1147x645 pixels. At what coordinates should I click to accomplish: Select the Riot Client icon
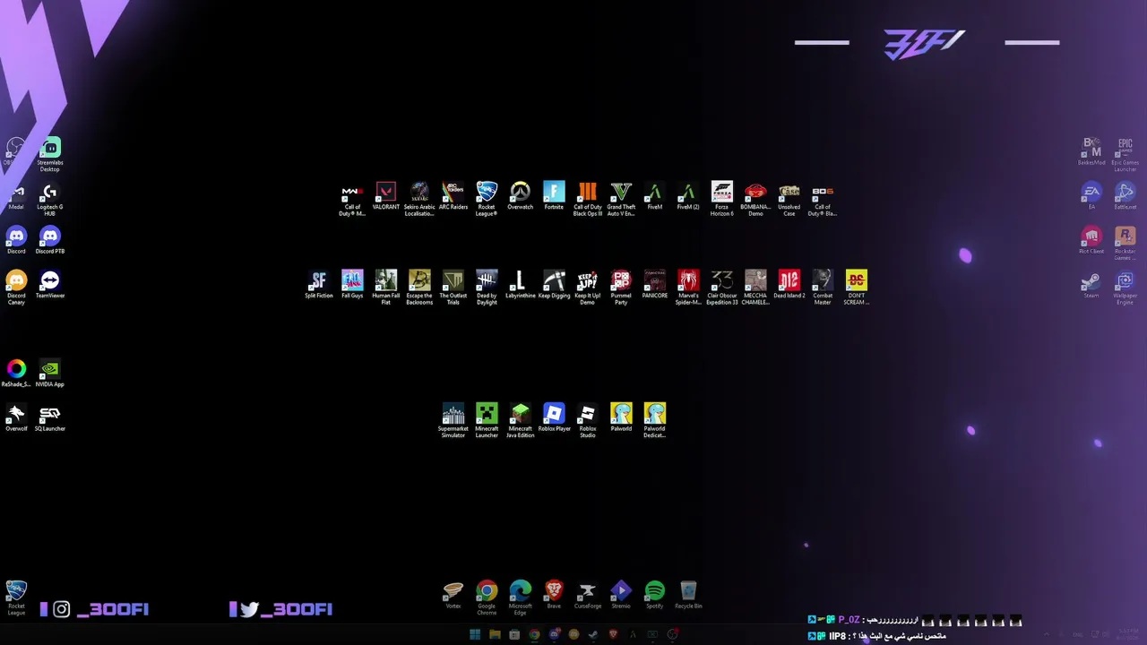(x=1091, y=241)
